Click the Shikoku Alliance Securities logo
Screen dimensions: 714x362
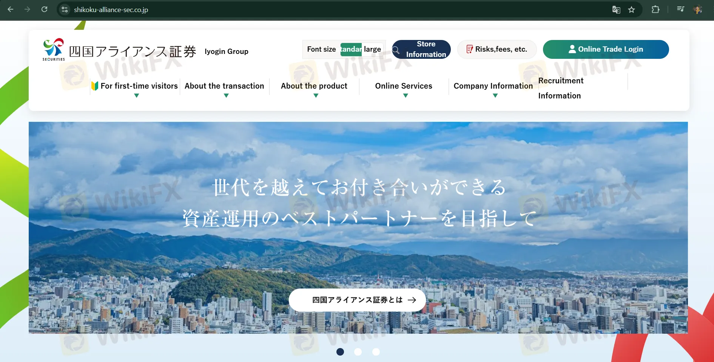click(x=53, y=49)
